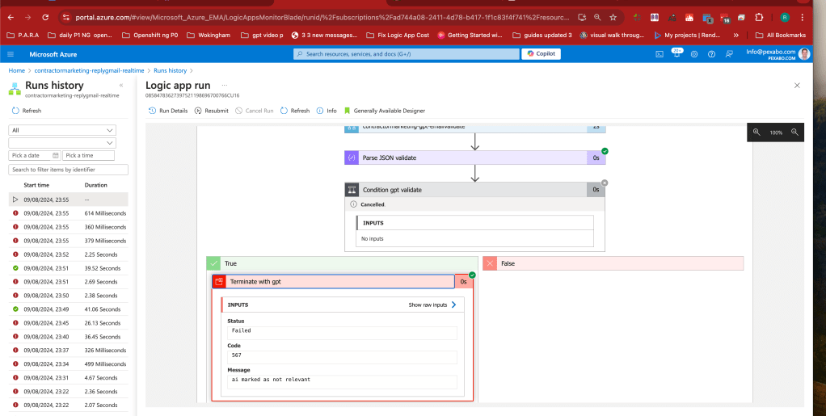Open Run Details

[x=168, y=111]
